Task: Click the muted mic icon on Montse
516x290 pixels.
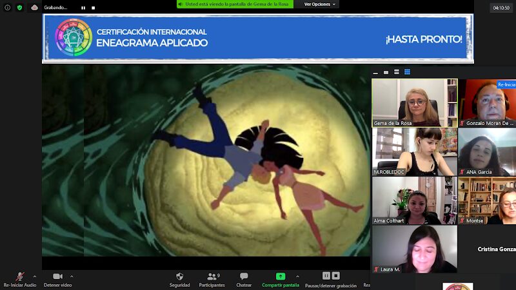Action: pos(462,220)
